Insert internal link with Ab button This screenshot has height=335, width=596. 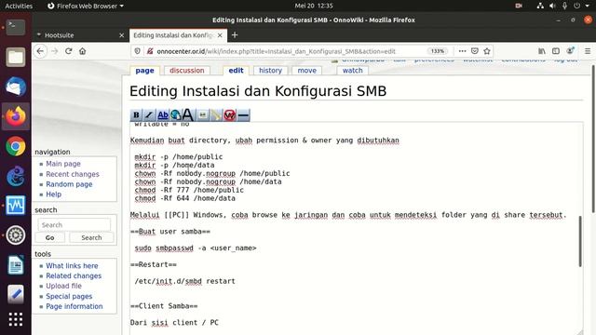pyautogui.click(x=162, y=115)
